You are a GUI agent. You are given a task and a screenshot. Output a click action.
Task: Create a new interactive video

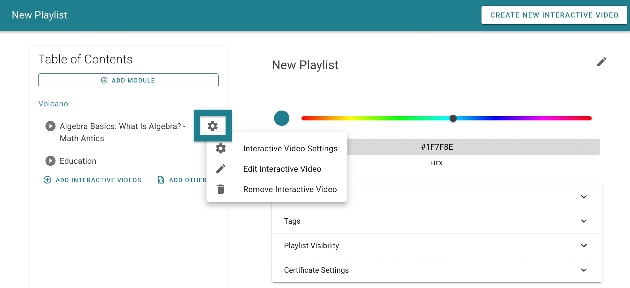point(554,15)
